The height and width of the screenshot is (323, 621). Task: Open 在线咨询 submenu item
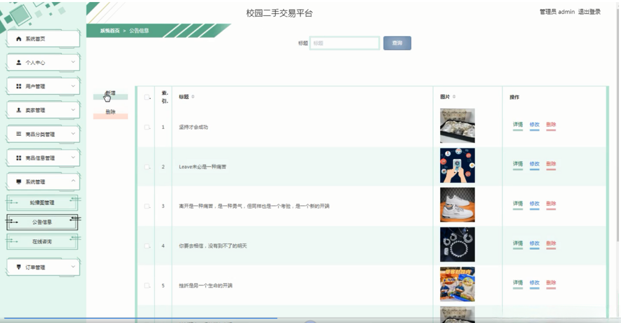pos(42,241)
